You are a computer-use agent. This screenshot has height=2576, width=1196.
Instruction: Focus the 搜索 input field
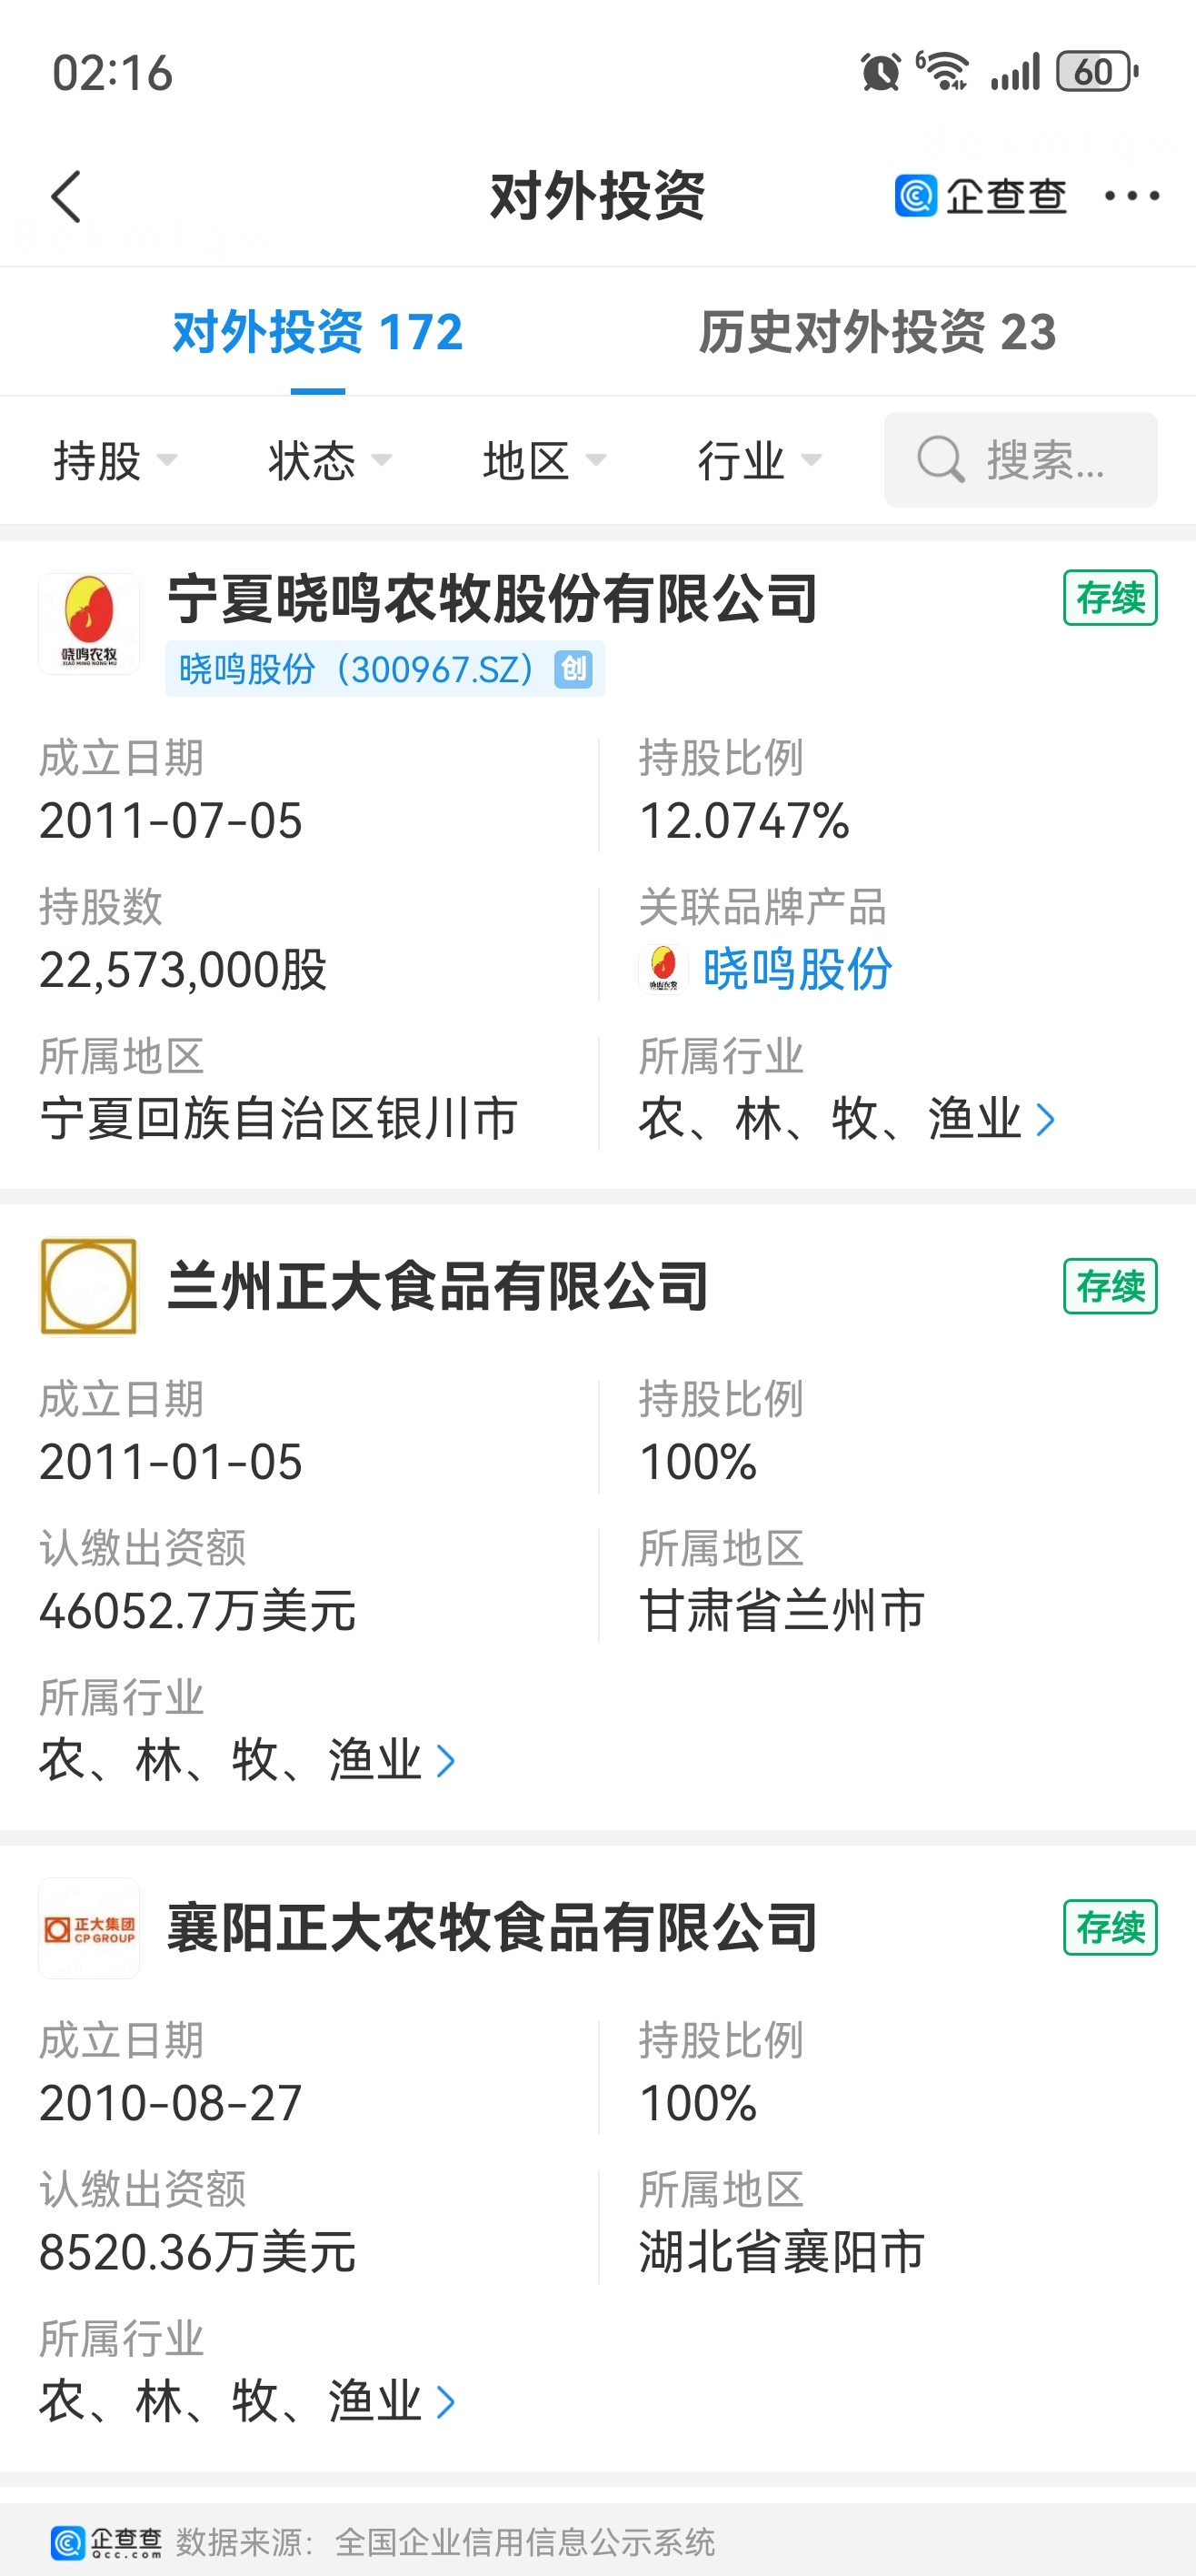coord(1021,460)
